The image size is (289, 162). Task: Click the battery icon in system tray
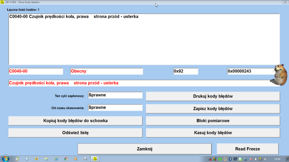(x=255, y=159)
